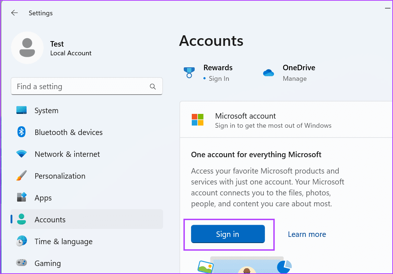Click Manage under OneDrive
Screen dimensions: 393x274
[x=294, y=79]
